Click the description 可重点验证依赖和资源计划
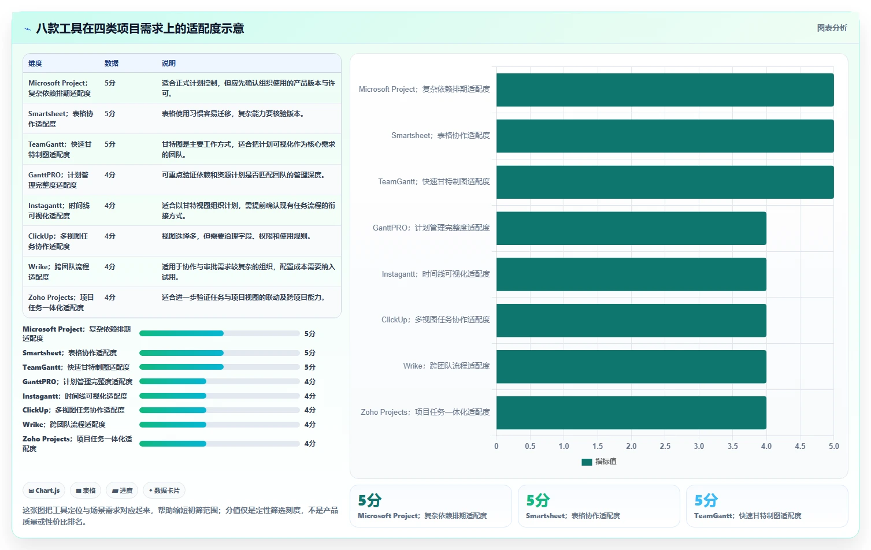 click(243, 175)
